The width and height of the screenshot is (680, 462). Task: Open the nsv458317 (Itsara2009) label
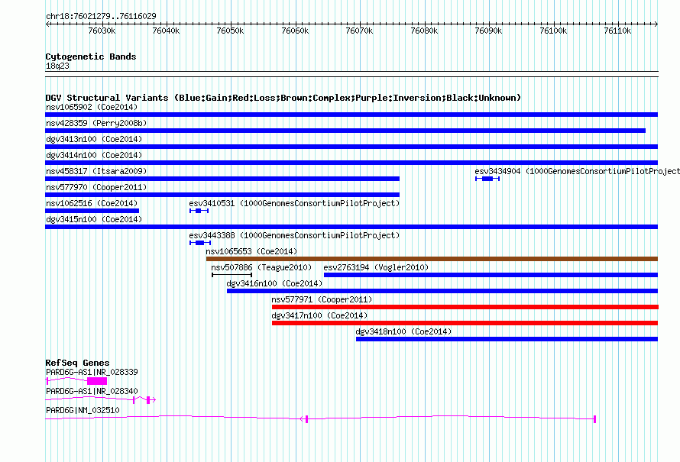point(96,171)
